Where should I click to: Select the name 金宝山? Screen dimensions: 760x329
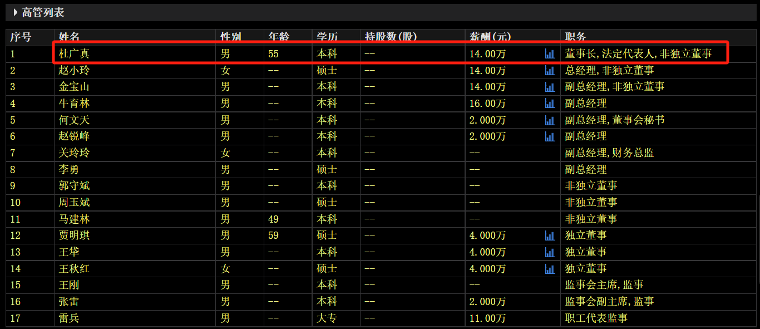pos(74,87)
